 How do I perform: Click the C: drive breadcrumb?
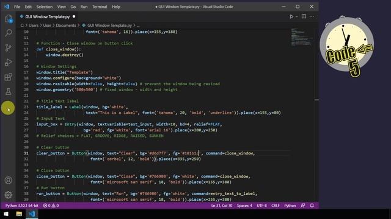pyautogui.click(x=22, y=26)
